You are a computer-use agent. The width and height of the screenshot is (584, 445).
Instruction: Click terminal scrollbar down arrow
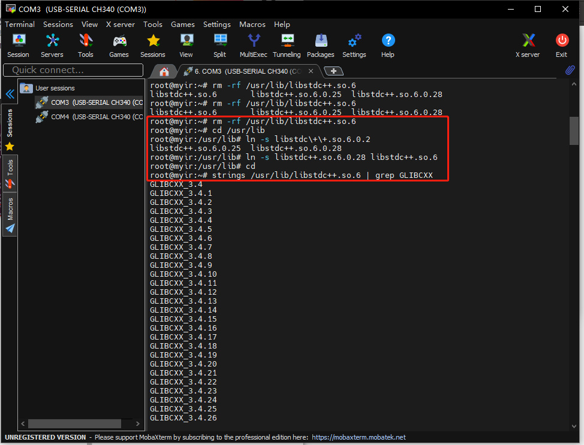pyautogui.click(x=574, y=426)
